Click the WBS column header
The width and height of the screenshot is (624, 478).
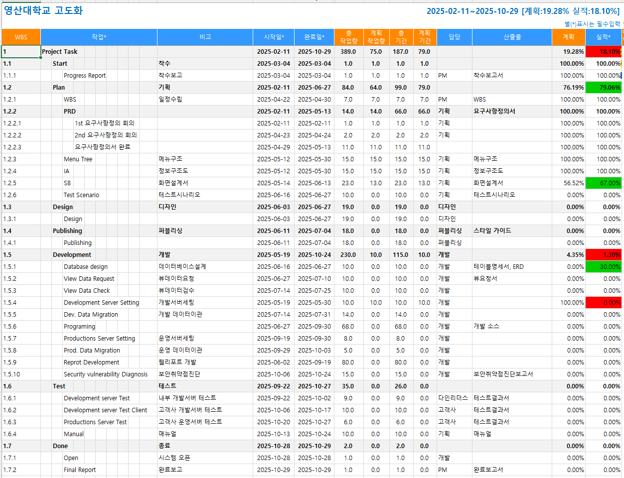(21, 37)
